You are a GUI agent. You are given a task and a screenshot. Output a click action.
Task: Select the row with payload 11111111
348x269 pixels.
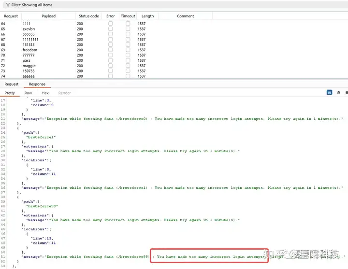(174, 39)
